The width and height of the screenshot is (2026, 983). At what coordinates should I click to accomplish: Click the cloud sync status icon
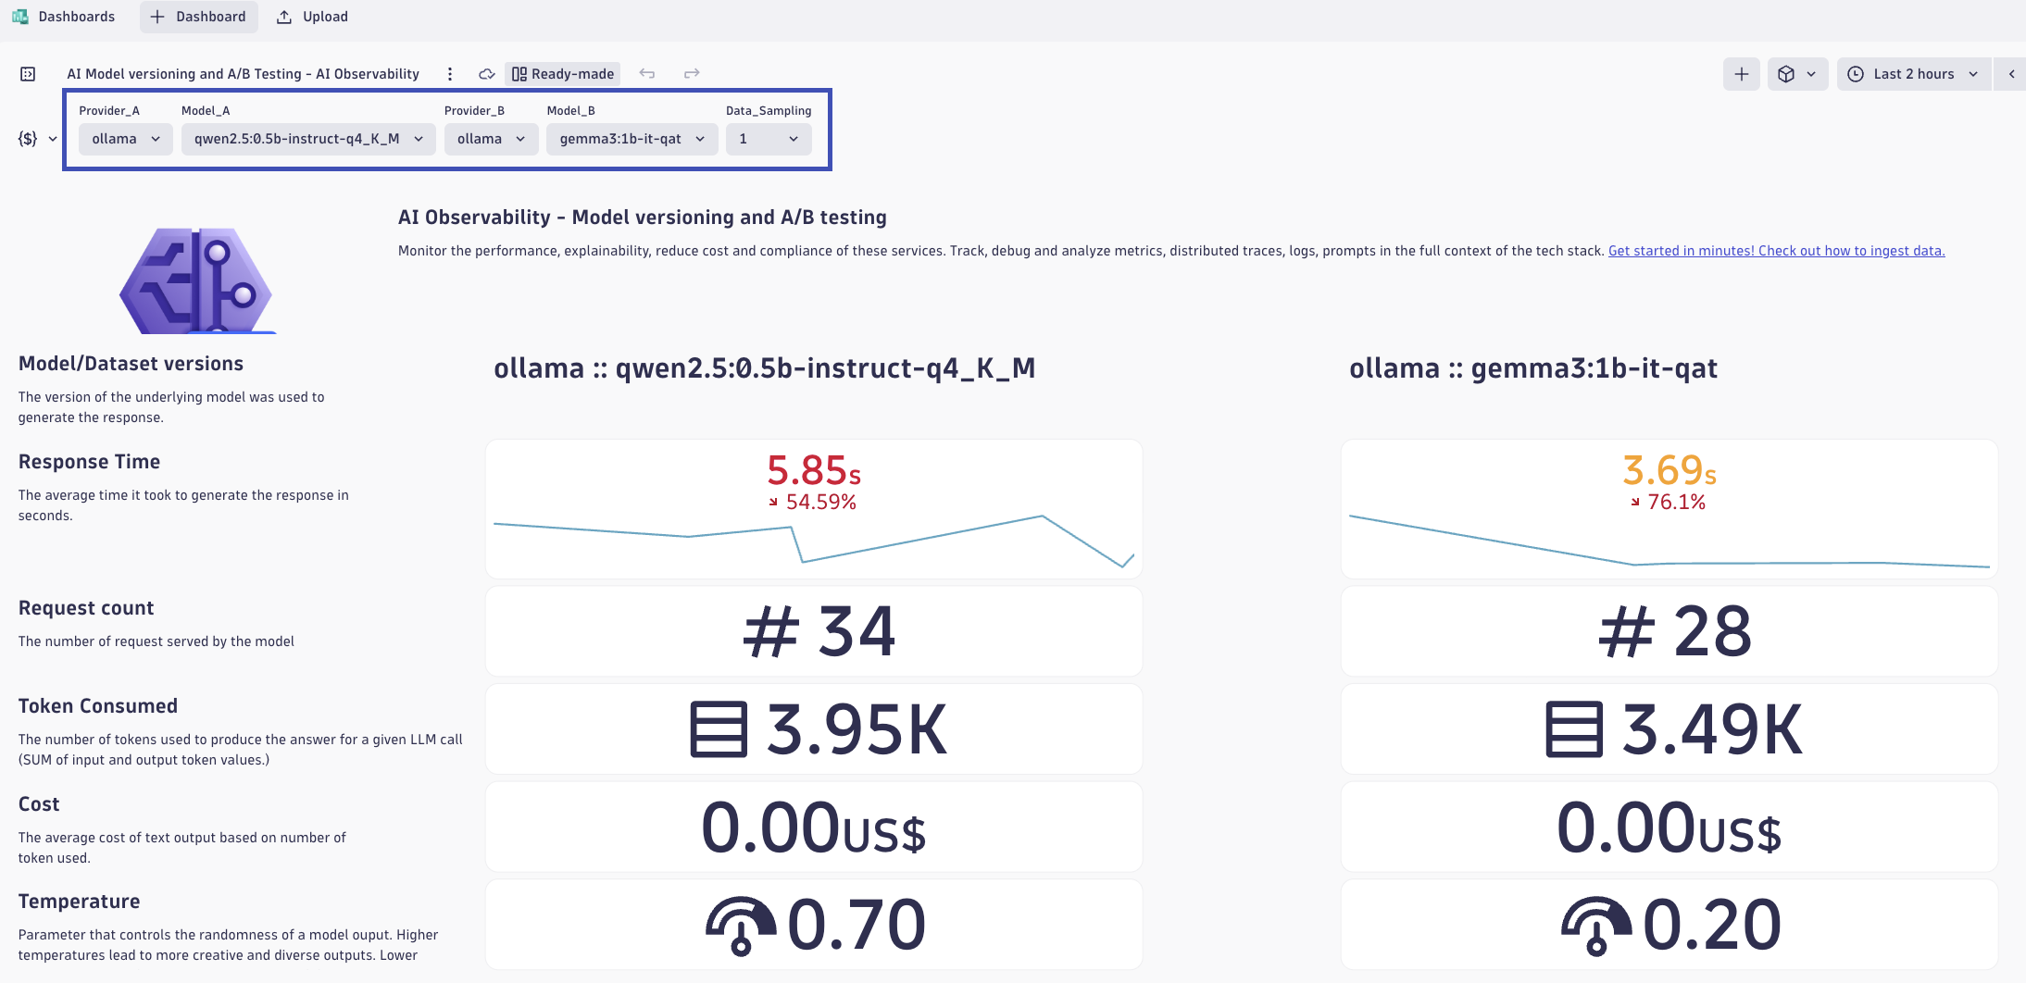point(486,74)
